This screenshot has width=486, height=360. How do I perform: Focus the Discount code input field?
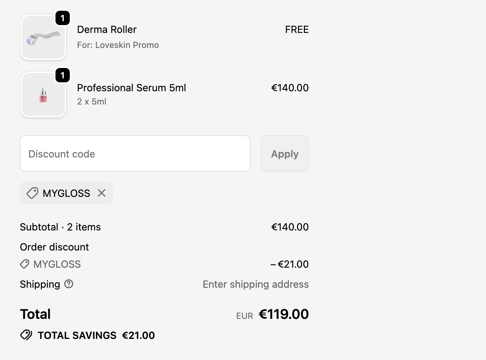click(135, 154)
